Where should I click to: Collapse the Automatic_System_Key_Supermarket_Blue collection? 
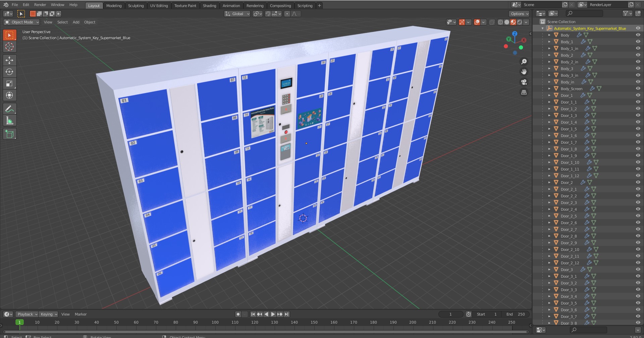click(542, 28)
